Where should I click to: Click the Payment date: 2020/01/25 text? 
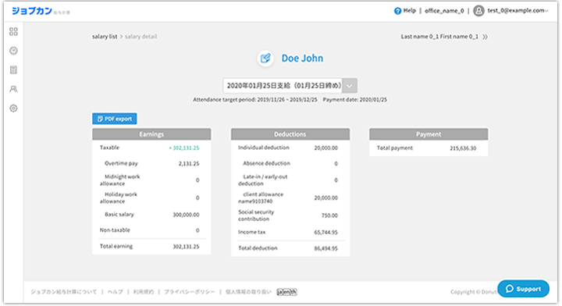pyautogui.click(x=355, y=100)
